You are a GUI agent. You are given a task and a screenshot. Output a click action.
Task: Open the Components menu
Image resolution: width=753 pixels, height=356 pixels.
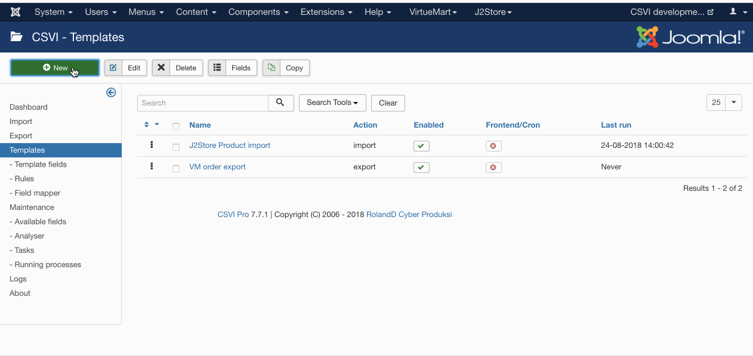pyautogui.click(x=258, y=12)
